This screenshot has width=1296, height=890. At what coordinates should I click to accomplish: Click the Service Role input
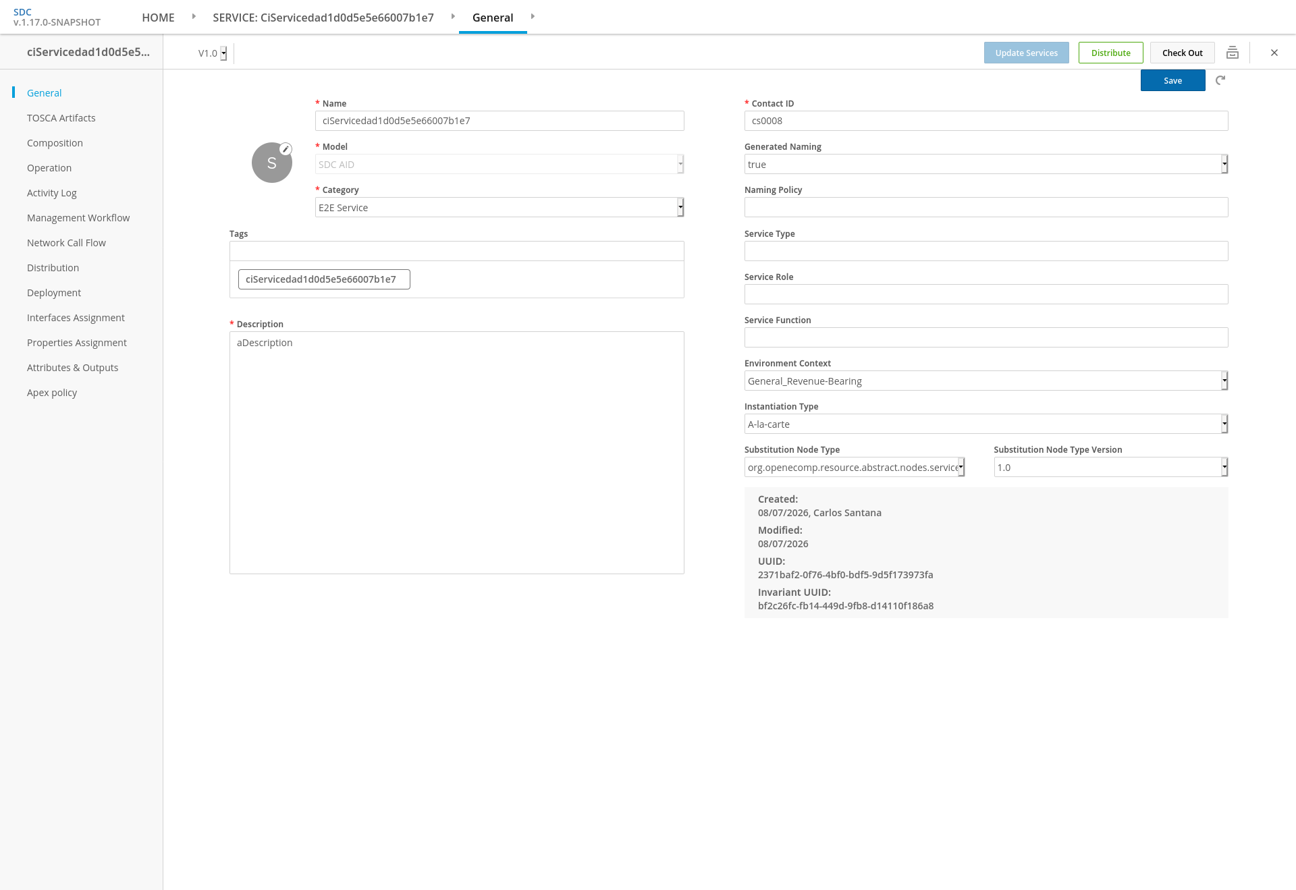click(x=986, y=294)
